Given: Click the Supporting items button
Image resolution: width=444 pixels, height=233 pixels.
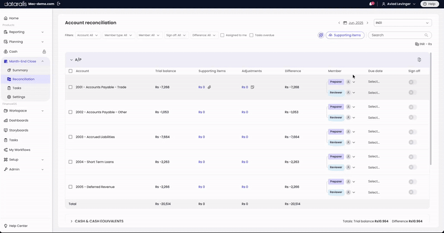Looking at the screenshot, I should tap(345, 35).
